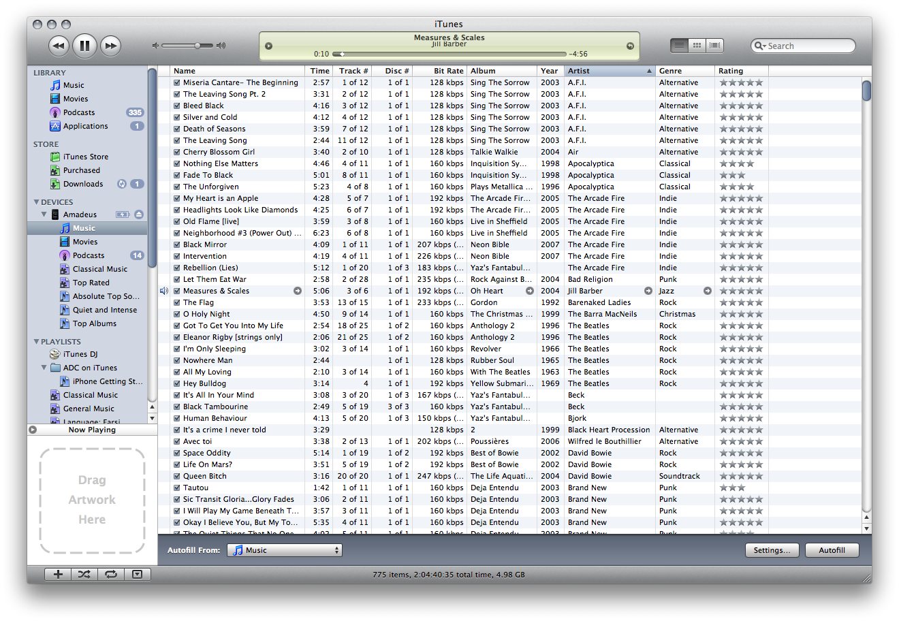The height and width of the screenshot is (621, 899).
Task: Open the search magnifier options menu
Action: point(760,46)
